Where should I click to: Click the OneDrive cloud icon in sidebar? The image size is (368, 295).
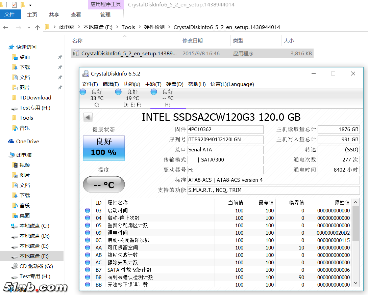(x=11, y=142)
